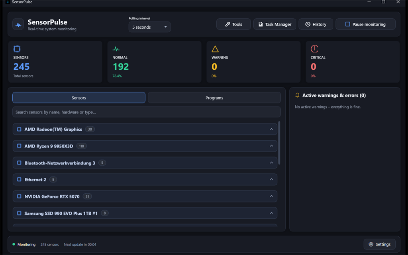Click the Monitoring status label

click(x=26, y=244)
